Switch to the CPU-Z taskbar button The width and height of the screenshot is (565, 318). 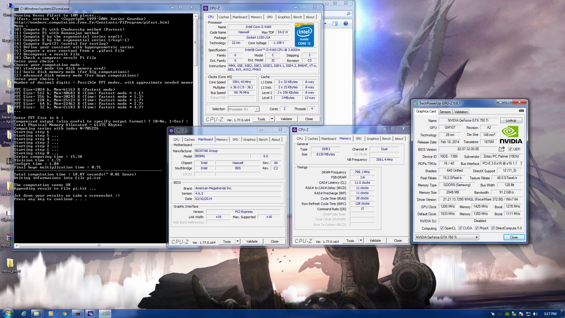90,314
